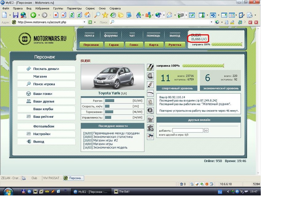Open the Гараж page tab
The image size is (286, 202).
(114, 45)
